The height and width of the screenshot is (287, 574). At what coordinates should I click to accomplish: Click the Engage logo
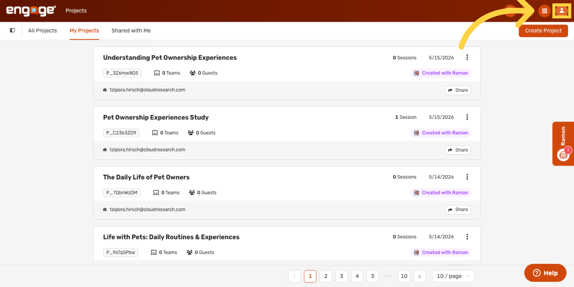coord(31,10)
